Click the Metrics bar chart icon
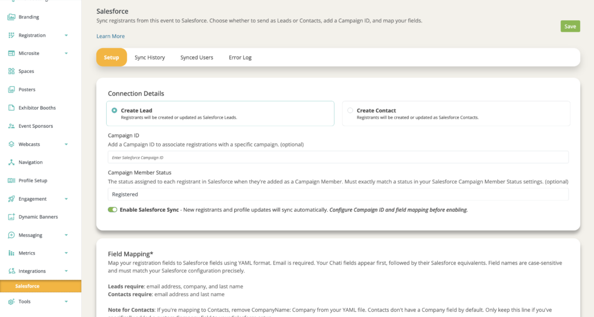594x317 pixels. click(12, 253)
